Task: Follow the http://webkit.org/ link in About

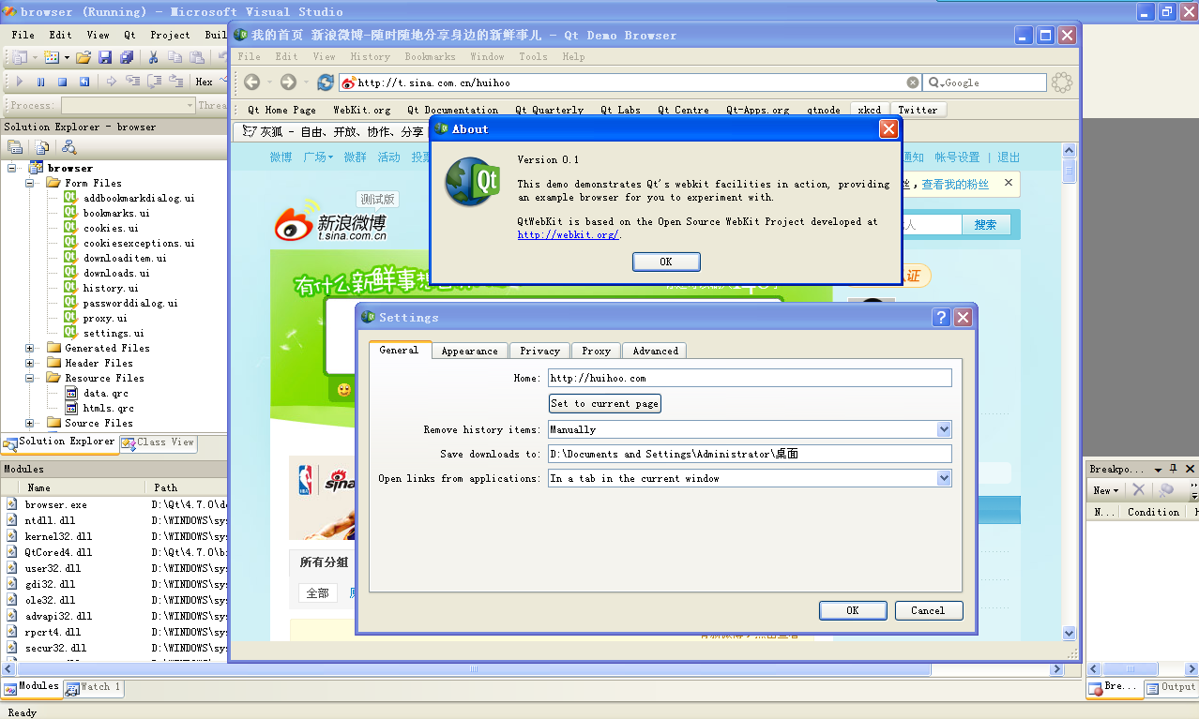Action: pos(568,234)
